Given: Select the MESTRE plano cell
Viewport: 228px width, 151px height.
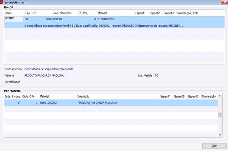Looking at the screenshot, I should tap(14, 19).
